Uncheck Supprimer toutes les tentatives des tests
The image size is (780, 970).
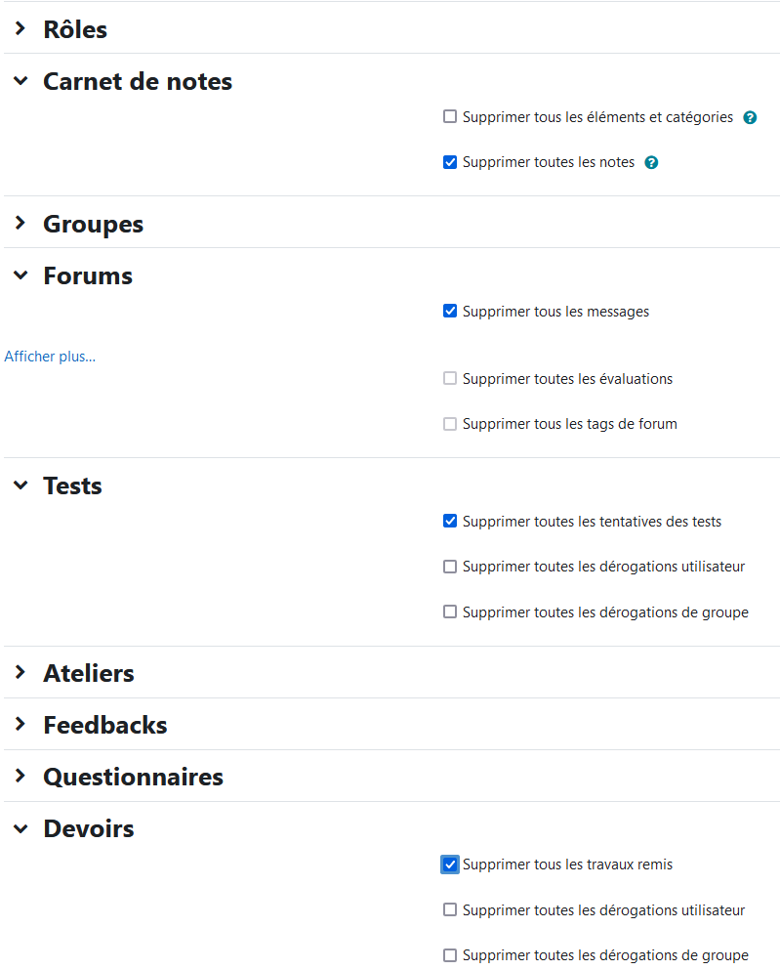(450, 521)
